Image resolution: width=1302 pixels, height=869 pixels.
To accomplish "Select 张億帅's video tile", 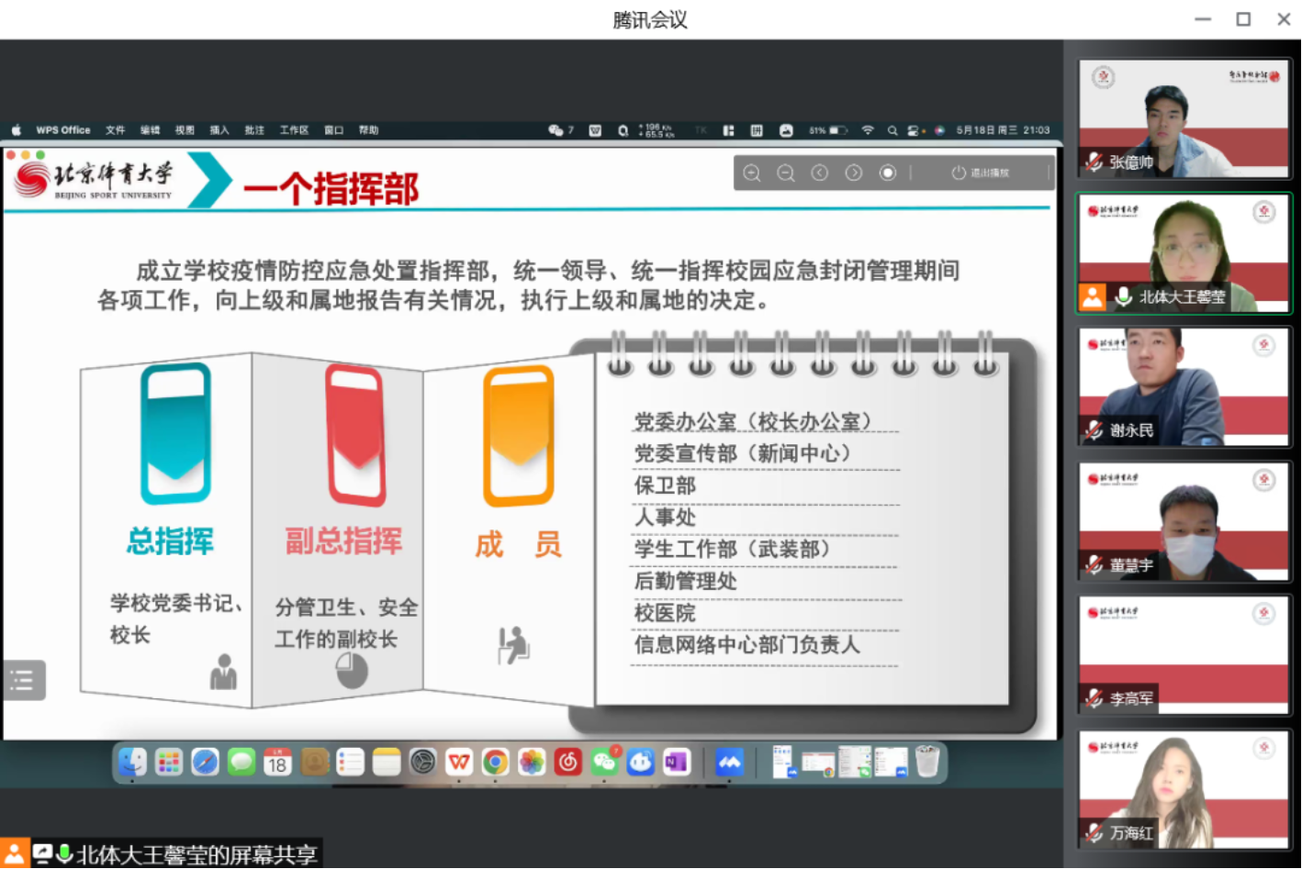I will (1184, 118).
